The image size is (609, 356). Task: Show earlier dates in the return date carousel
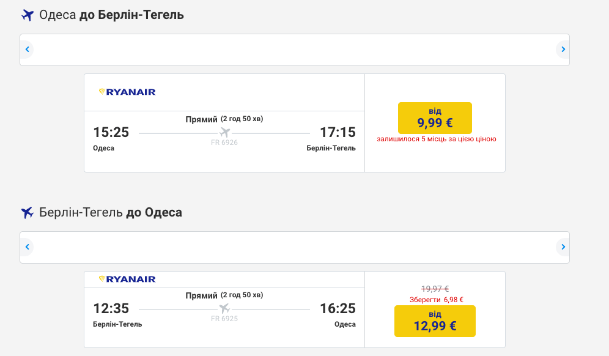tap(27, 247)
